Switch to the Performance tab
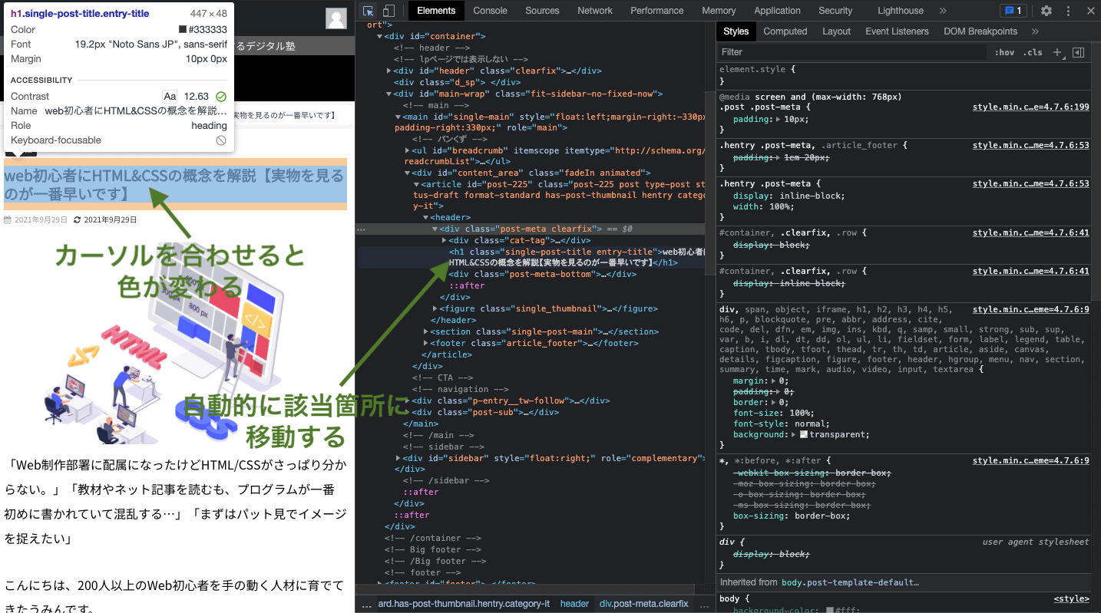 pos(657,11)
